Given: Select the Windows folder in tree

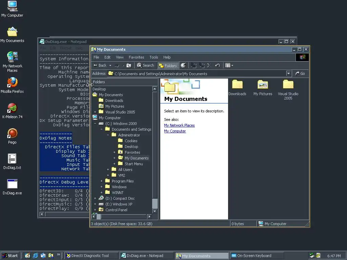Looking at the screenshot, I should tap(119, 187).
